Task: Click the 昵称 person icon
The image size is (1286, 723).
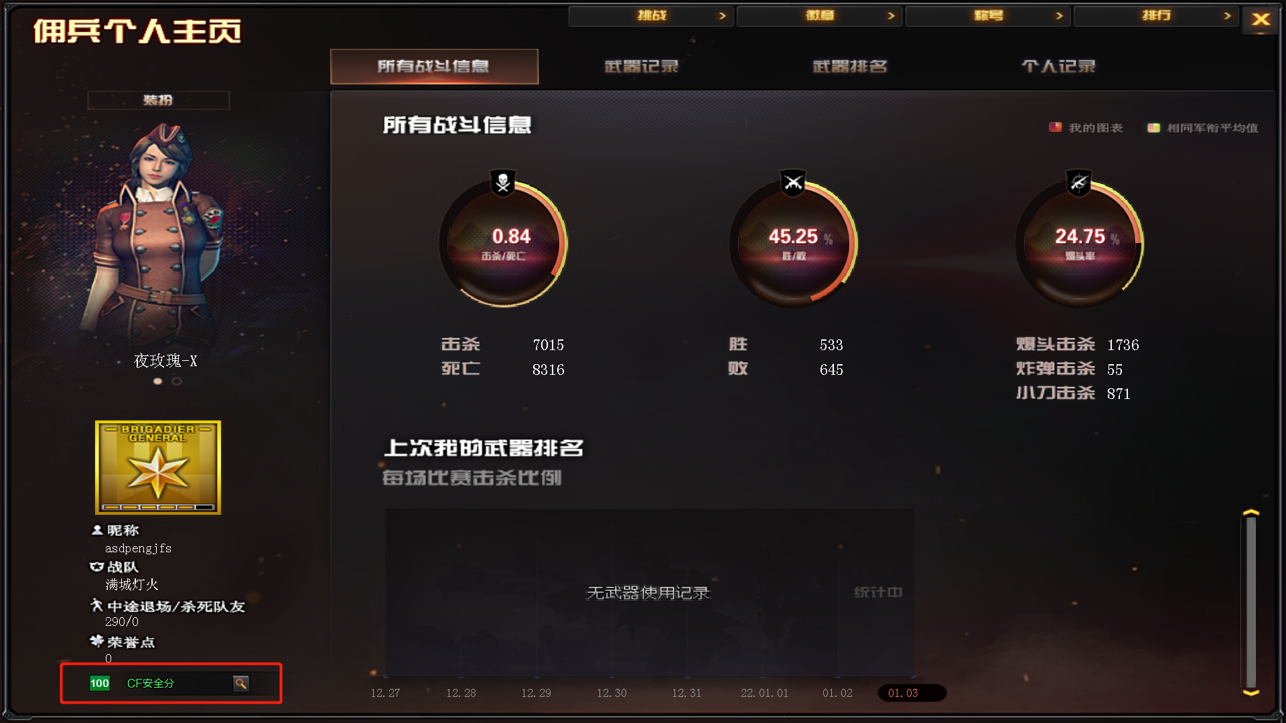Action: (96, 530)
